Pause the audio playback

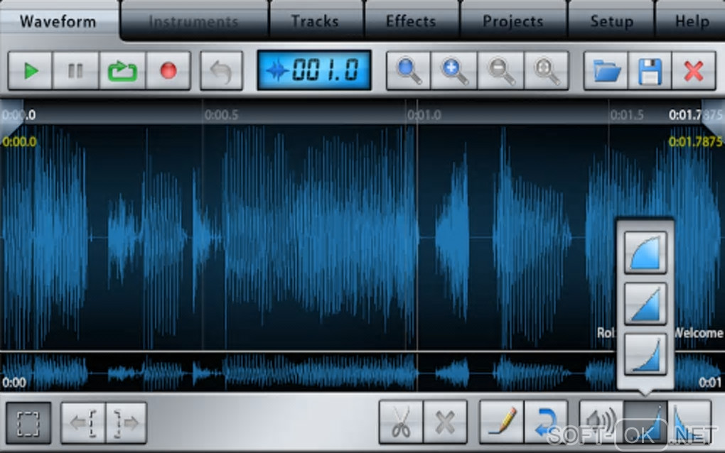click(x=75, y=71)
